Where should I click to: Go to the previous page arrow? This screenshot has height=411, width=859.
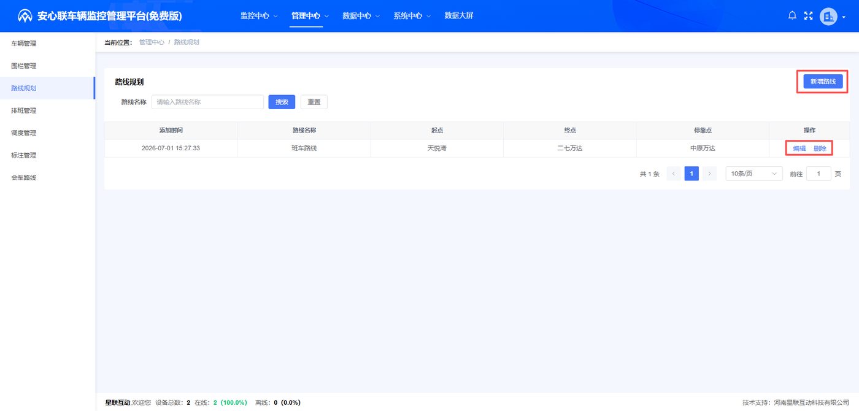click(x=674, y=174)
